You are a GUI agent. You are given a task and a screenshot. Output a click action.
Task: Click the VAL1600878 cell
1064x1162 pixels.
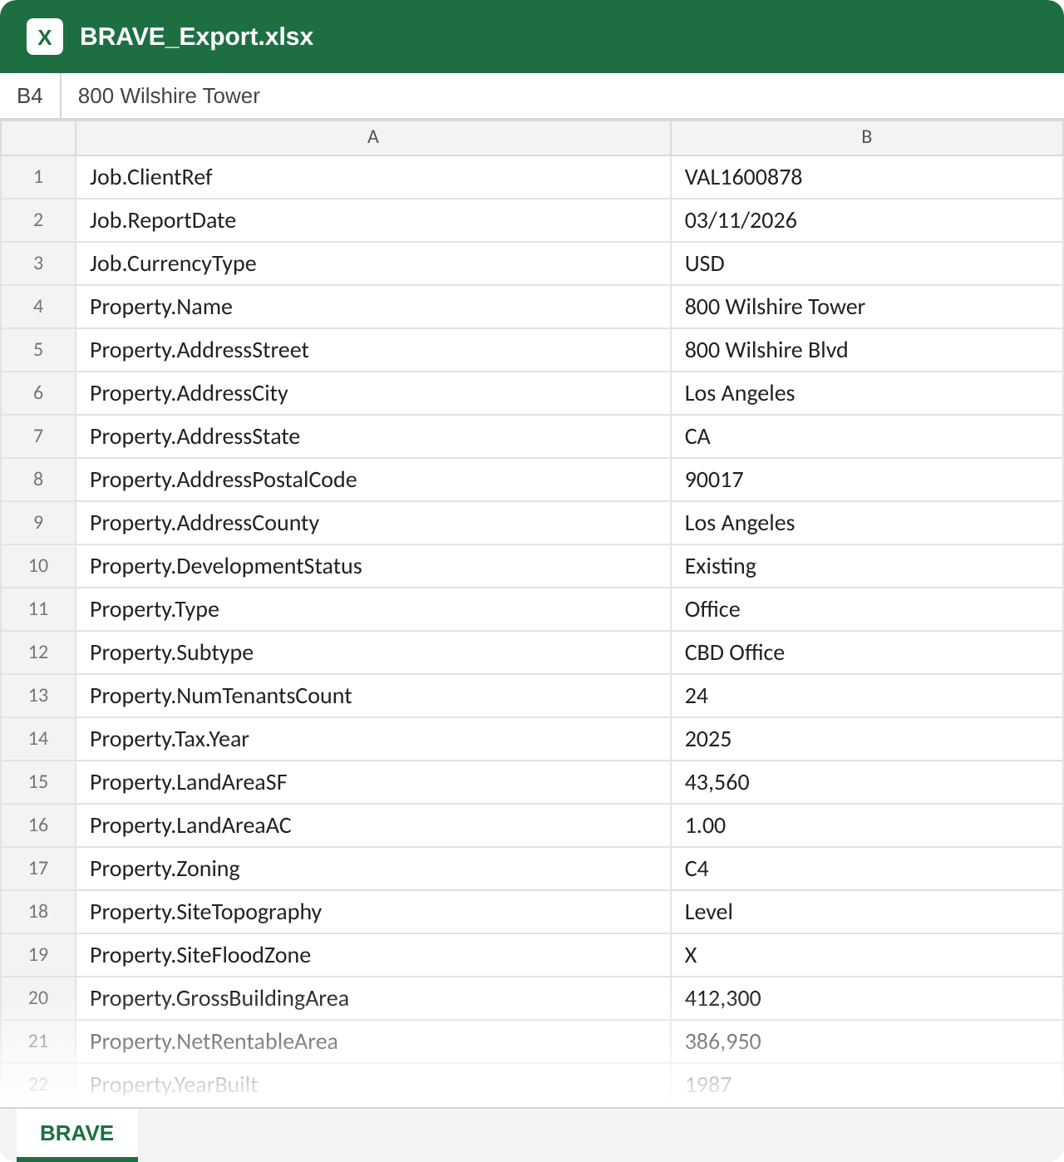867,177
